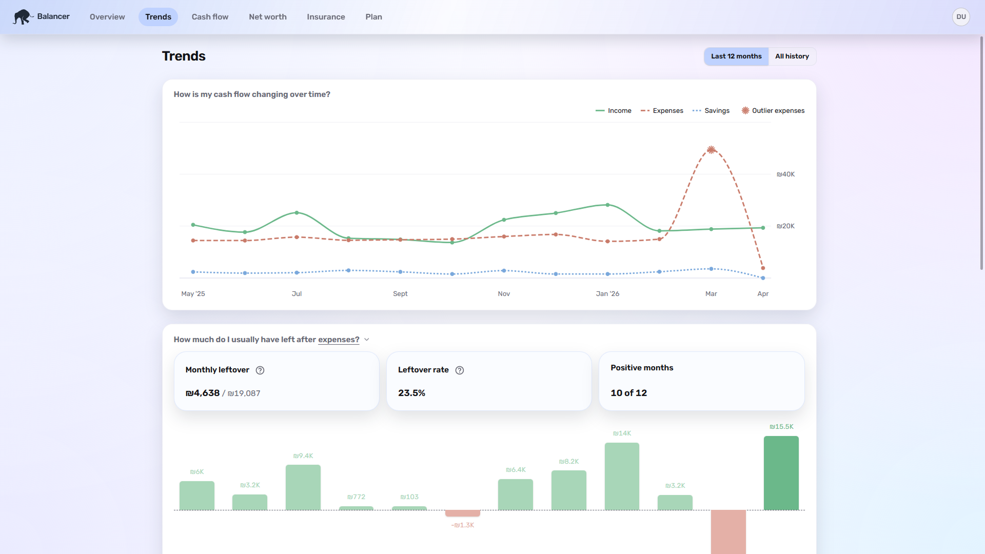Select the Last 12 months range
The width and height of the screenshot is (985, 554).
point(736,56)
